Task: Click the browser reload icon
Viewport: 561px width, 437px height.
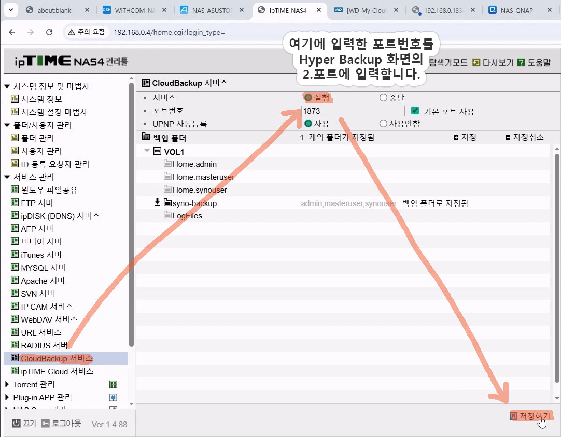Action: (49, 32)
